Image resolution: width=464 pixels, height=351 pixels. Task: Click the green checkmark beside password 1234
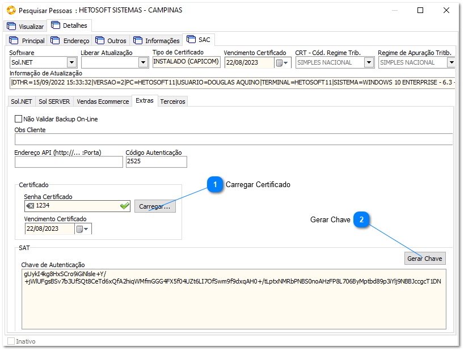(125, 206)
